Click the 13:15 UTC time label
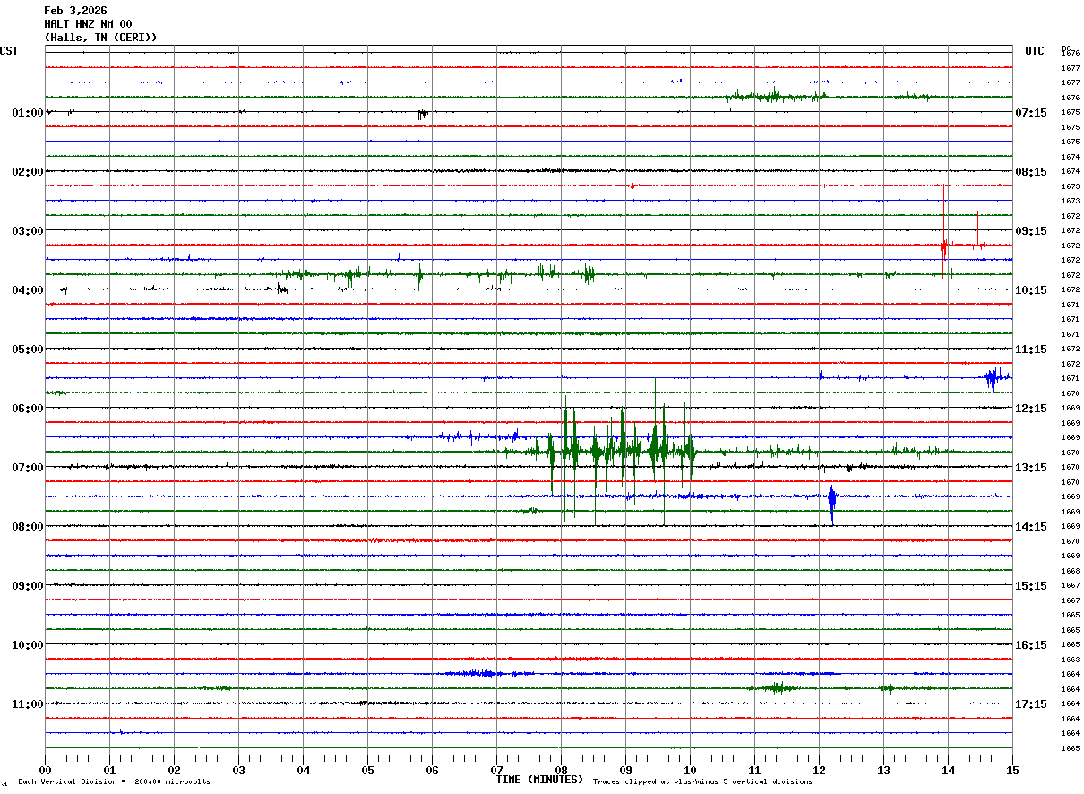 tap(1030, 468)
